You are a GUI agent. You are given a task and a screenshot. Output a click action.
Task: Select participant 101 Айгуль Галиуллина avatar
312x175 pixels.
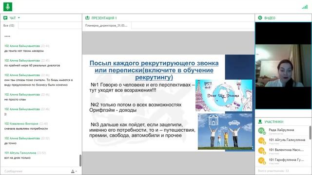coord(262,140)
